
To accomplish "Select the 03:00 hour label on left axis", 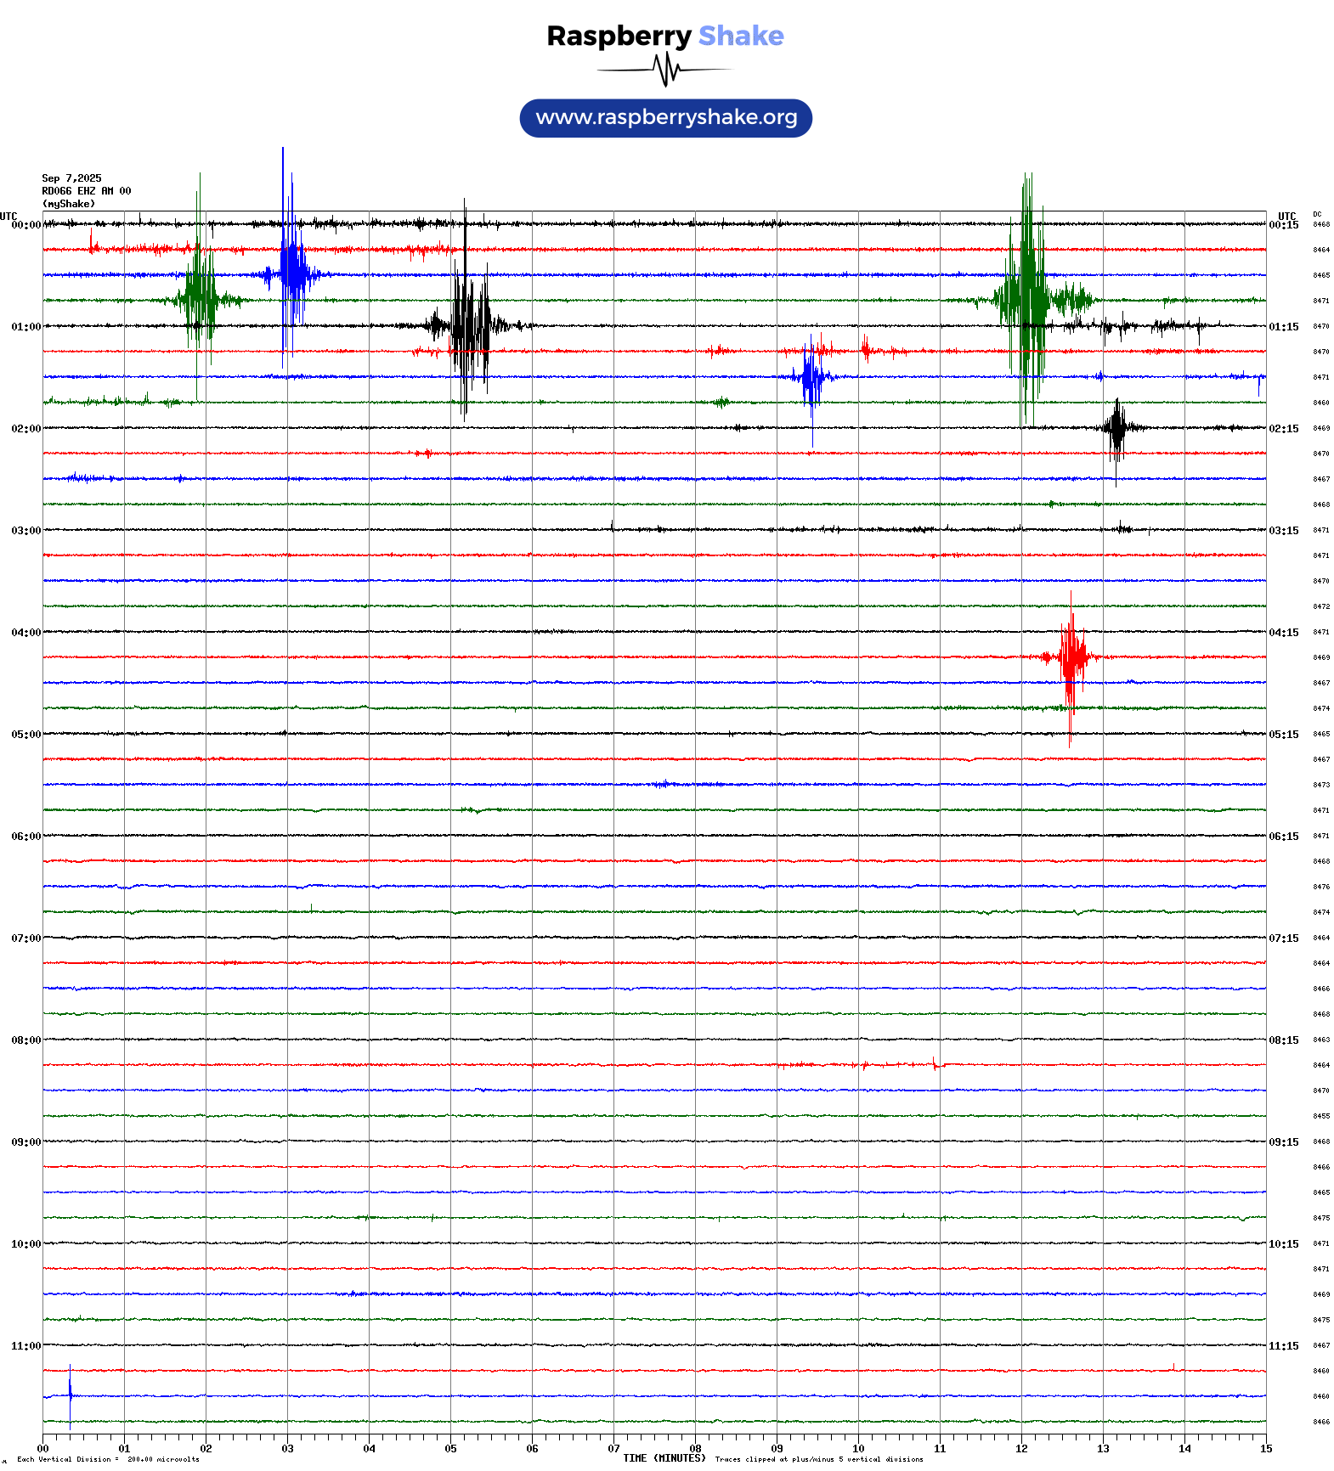I will tap(25, 531).
